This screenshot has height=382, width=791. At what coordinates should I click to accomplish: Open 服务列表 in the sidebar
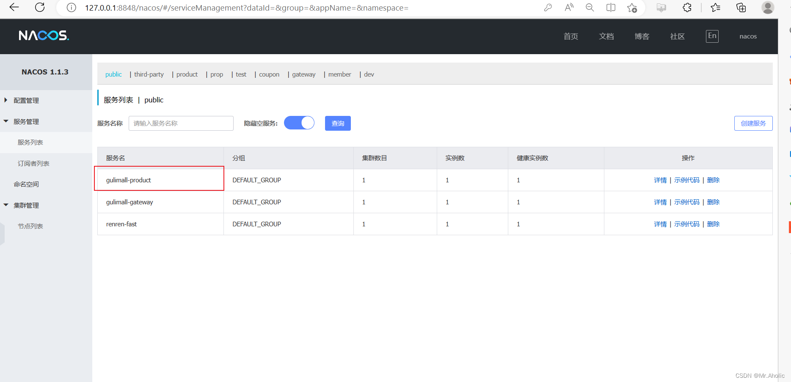pos(30,143)
